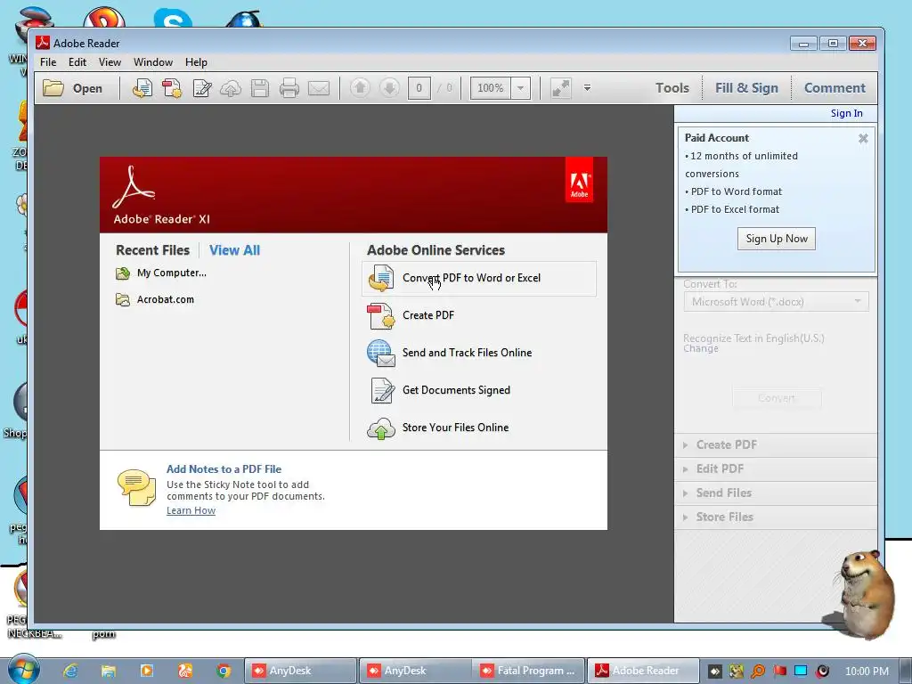Open the Fill & Sign pane
Image resolution: width=912 pixels, height=684 pixels.
click(x=747, y=88)
